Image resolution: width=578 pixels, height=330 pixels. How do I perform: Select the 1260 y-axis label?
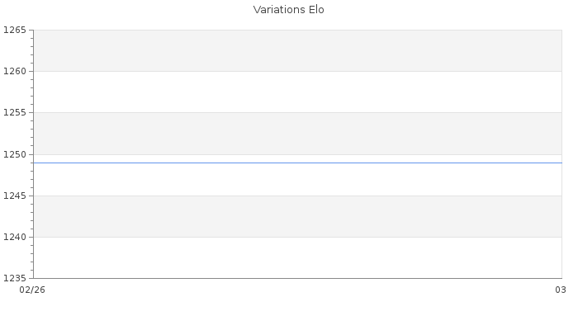[x=15, y=72]
